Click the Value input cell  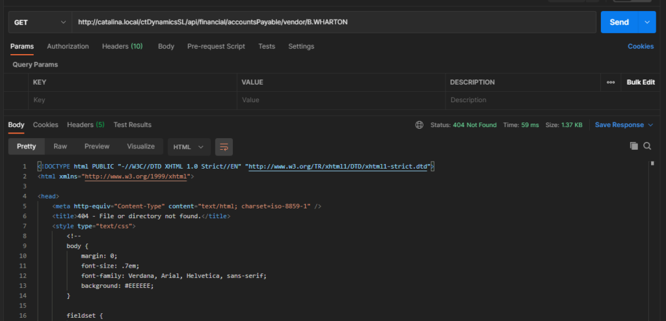tap(341, 100)
